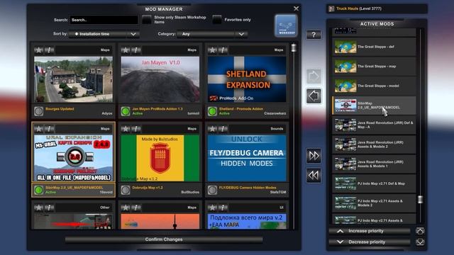Viewport: 454px width, 255px height.
Task: Open Category Any dropdown
Action: click(212, 34)
